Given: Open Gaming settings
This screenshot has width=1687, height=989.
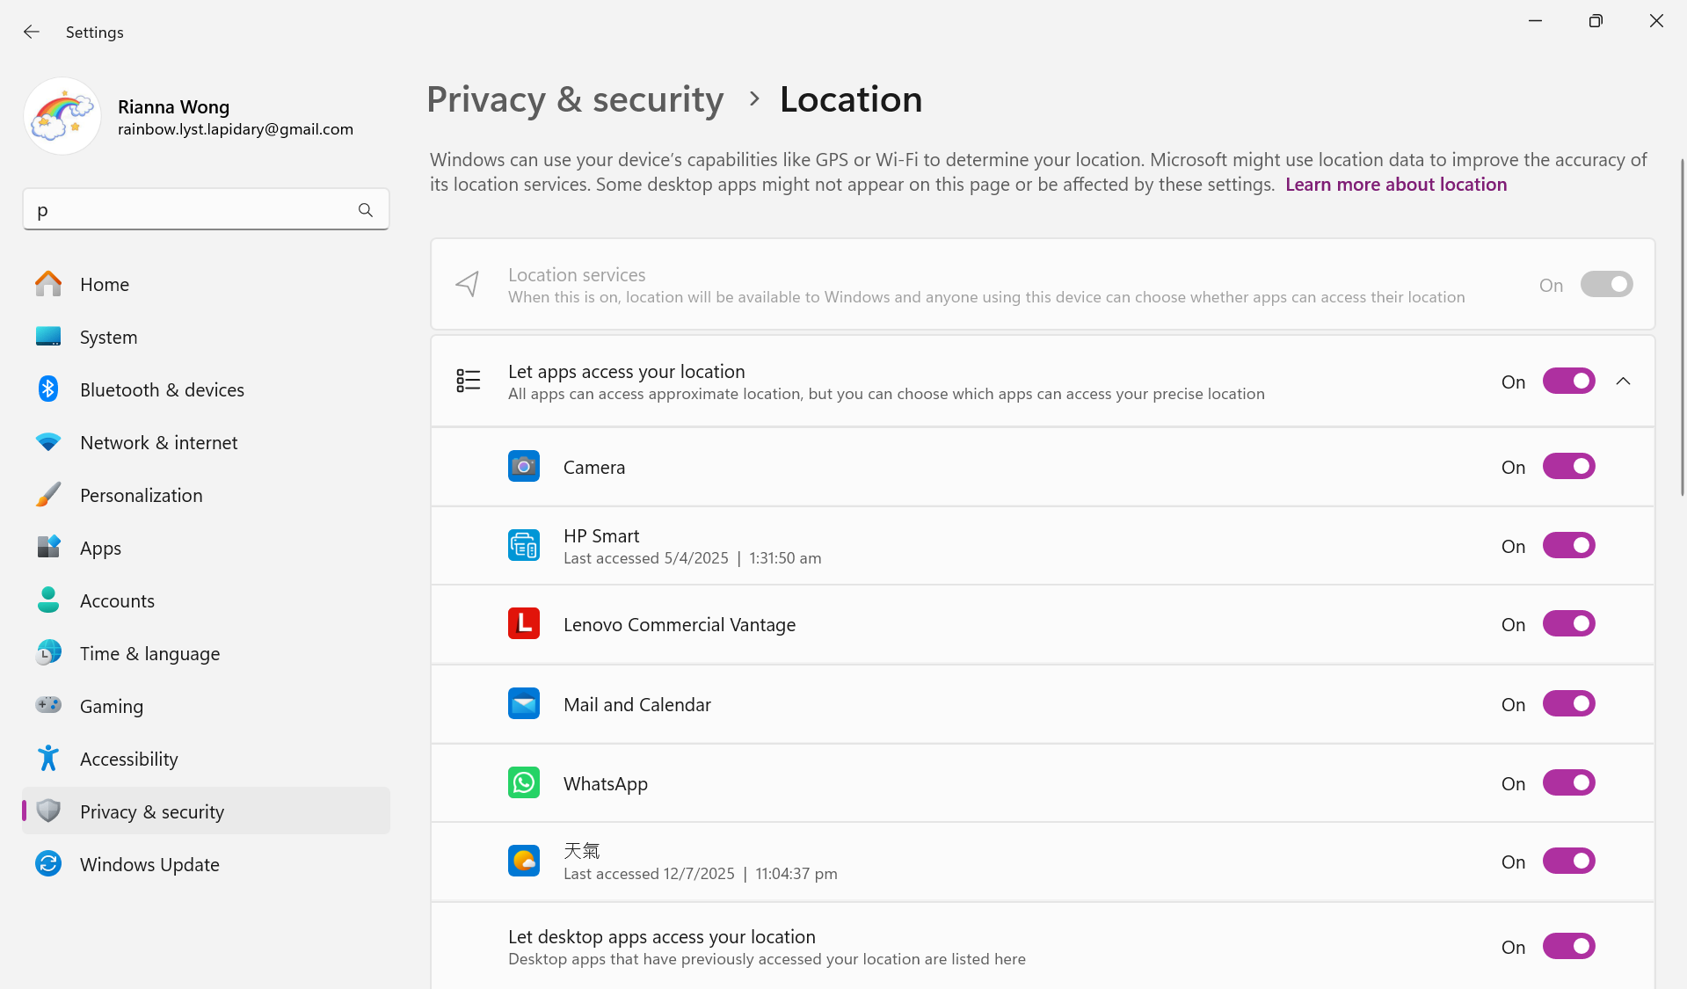Looking at the screenshot, I should coord(207,706).
